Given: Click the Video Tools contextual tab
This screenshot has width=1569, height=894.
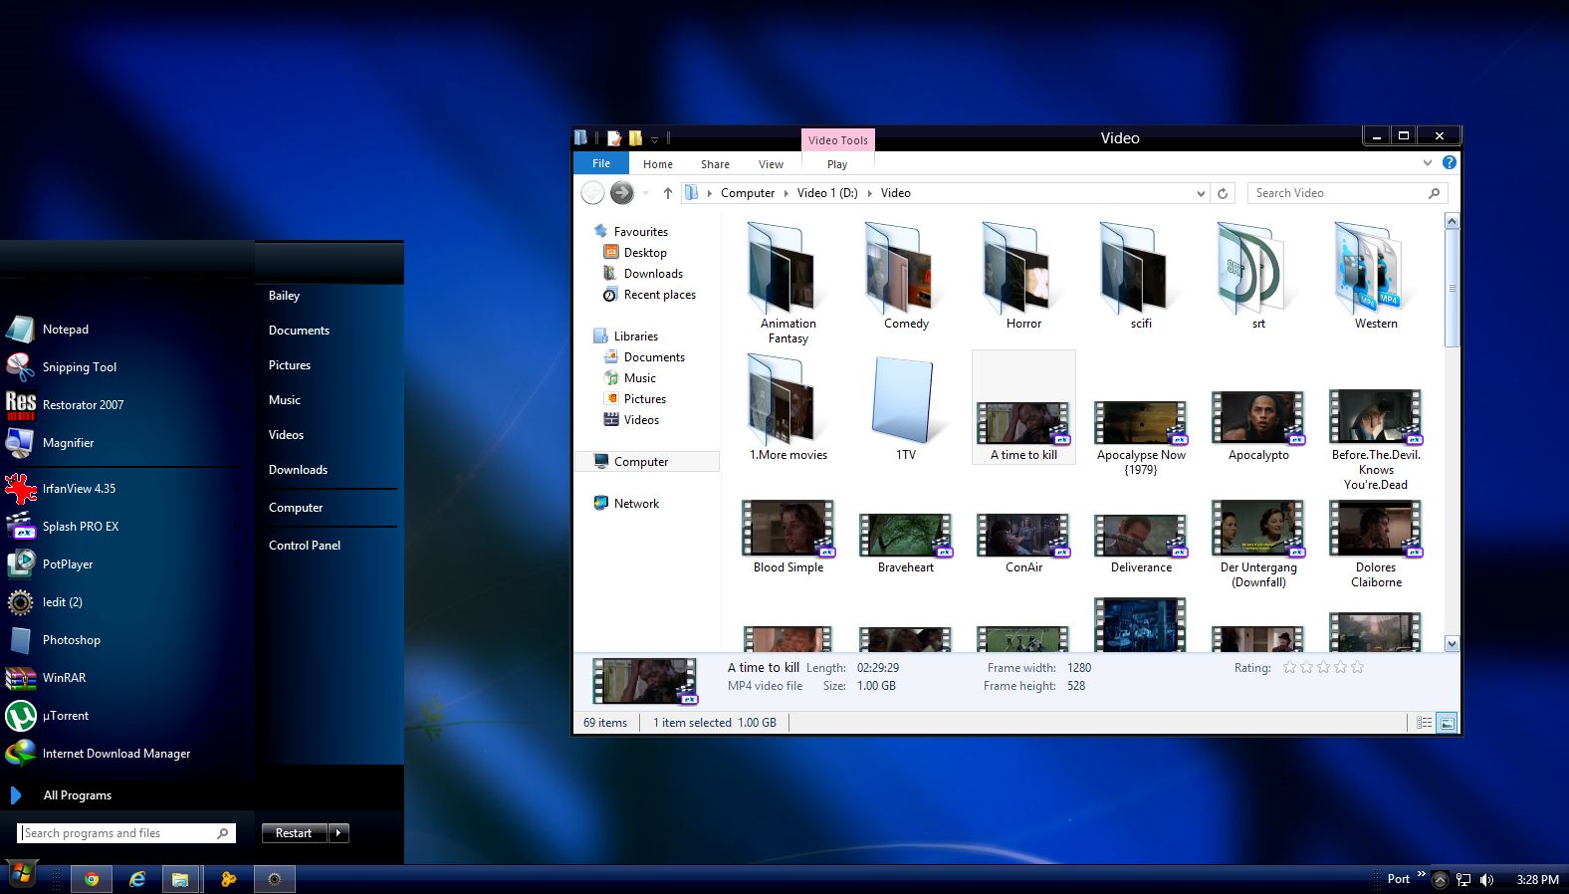Looking at the screenshot, I should point(838,140).
